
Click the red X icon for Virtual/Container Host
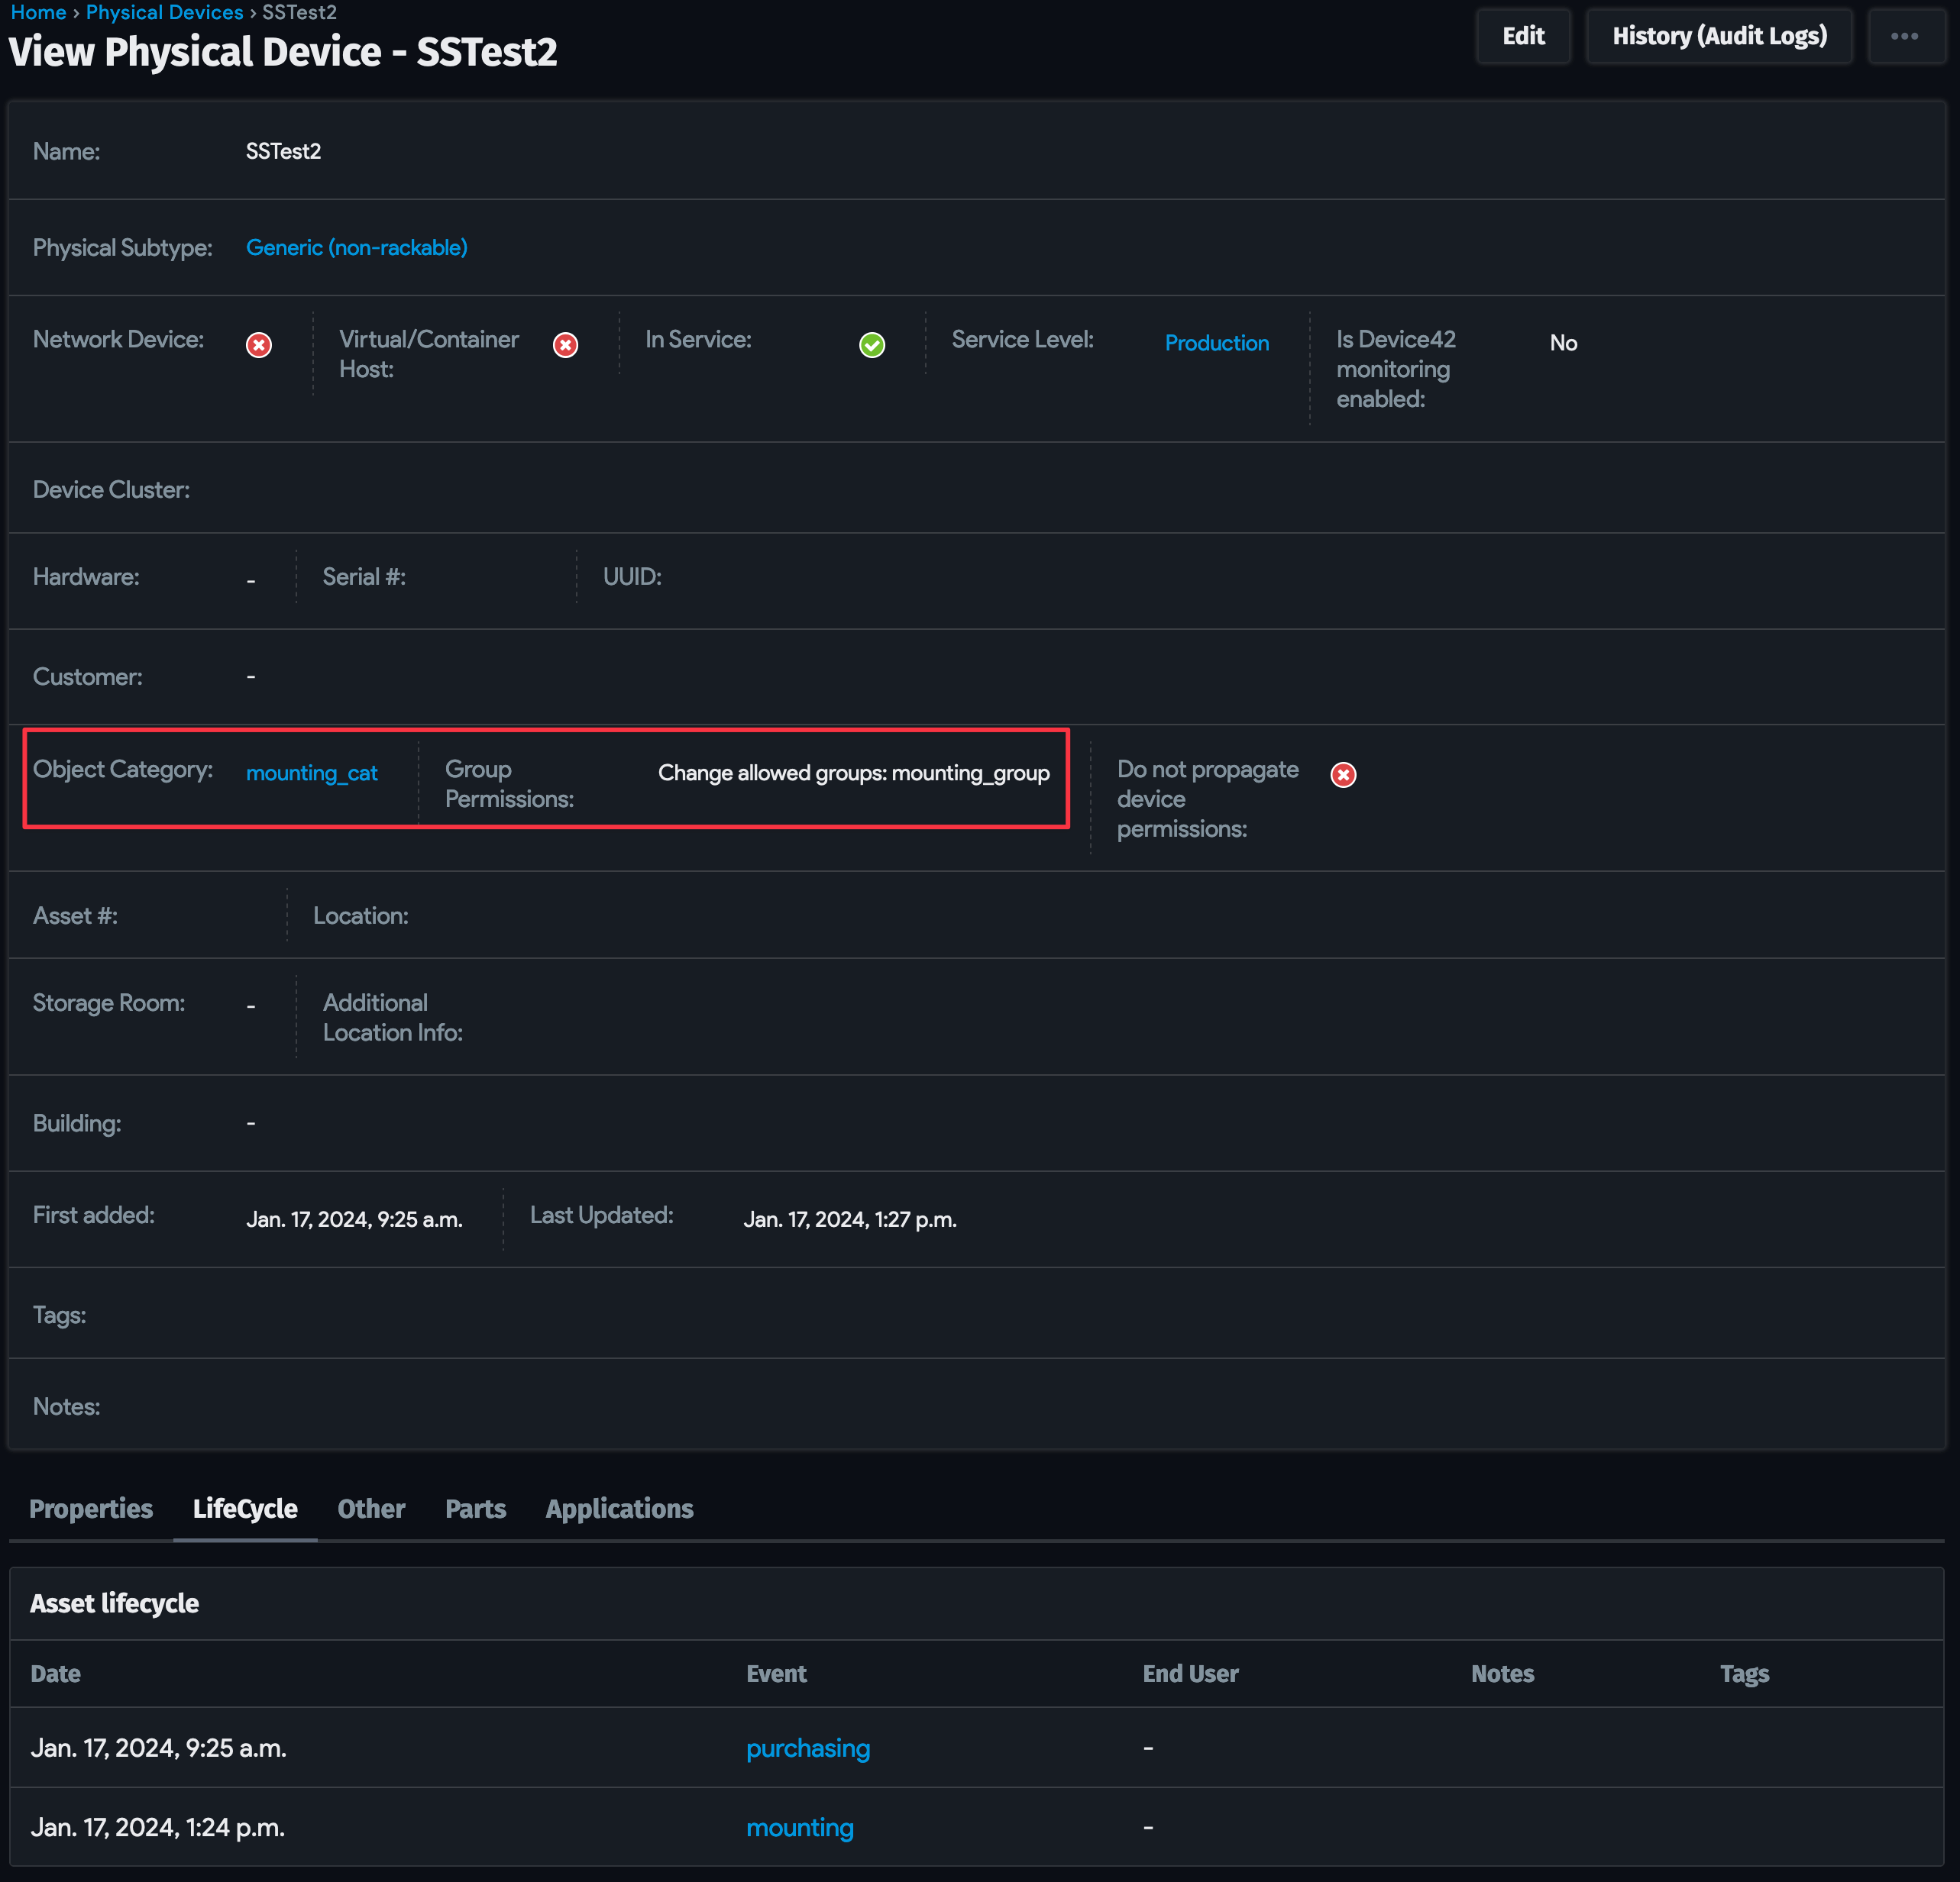coord(566,345)
